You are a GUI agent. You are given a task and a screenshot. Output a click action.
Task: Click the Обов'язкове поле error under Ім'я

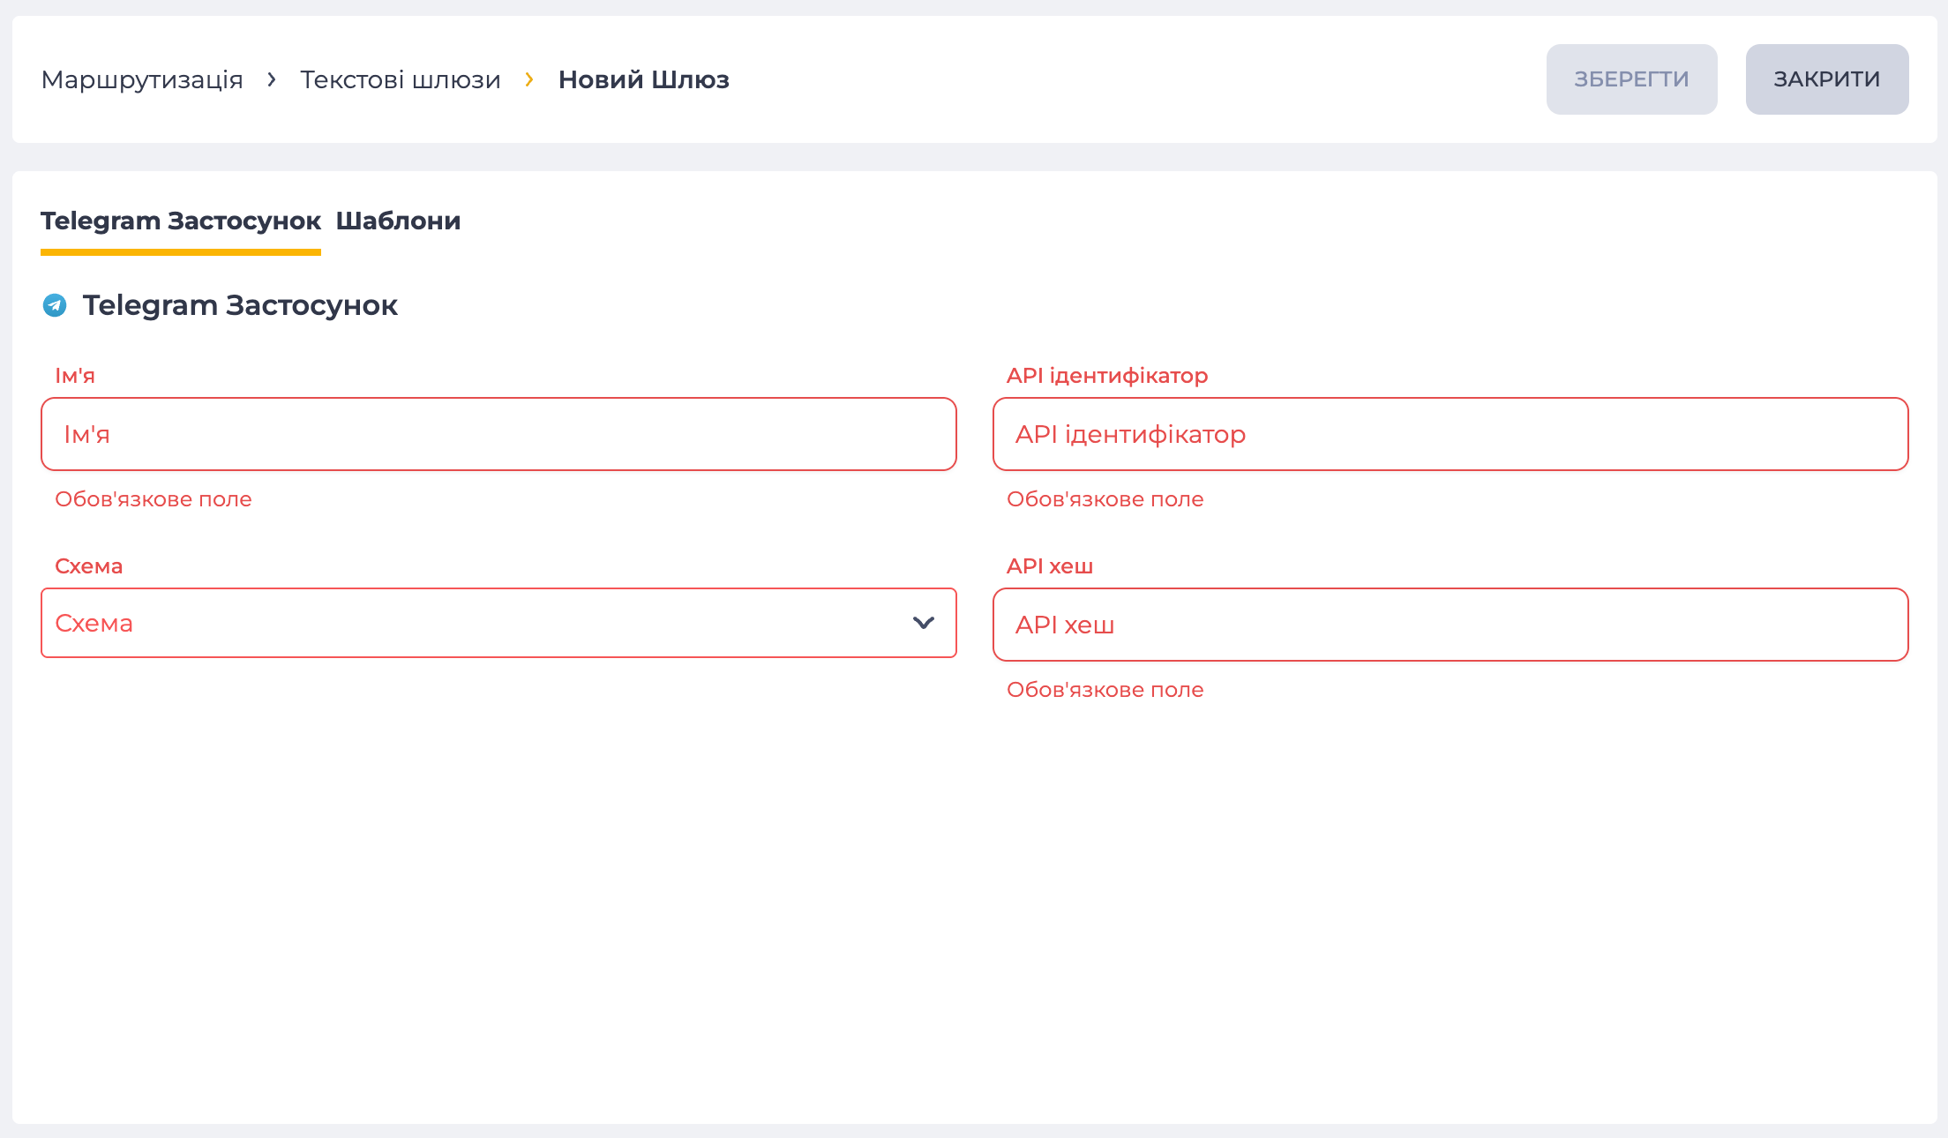pyautogui.click(x=154, y=499)
